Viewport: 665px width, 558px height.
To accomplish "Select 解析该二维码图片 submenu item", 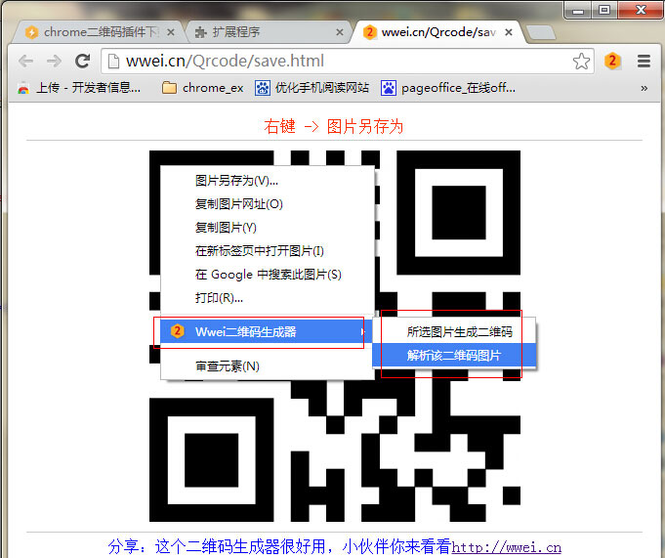I will coord(454,355).
